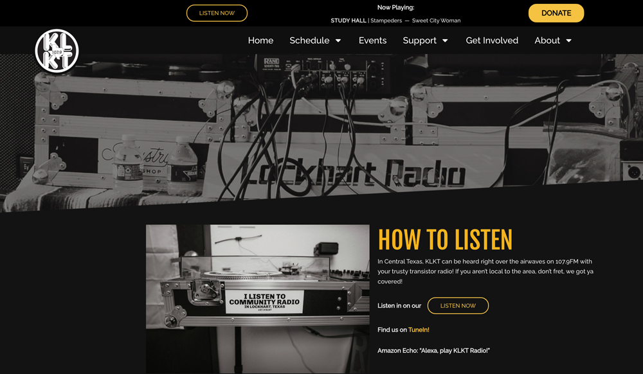Click LISTEN NOW button in top bar
This screenshot has width=643, height=374.
pyautogui.click(x=217, y=13)
